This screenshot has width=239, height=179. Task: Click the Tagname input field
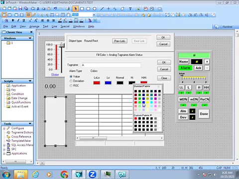coord(111,65)
